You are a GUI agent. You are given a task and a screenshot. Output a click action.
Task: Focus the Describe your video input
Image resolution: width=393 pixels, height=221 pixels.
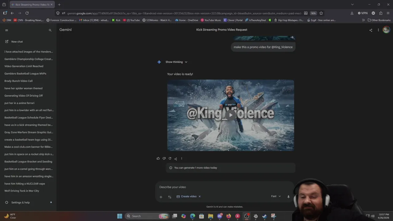point(224,187)
